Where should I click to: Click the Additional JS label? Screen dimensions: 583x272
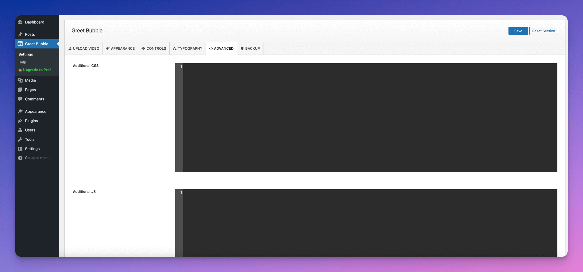(84, 192)
